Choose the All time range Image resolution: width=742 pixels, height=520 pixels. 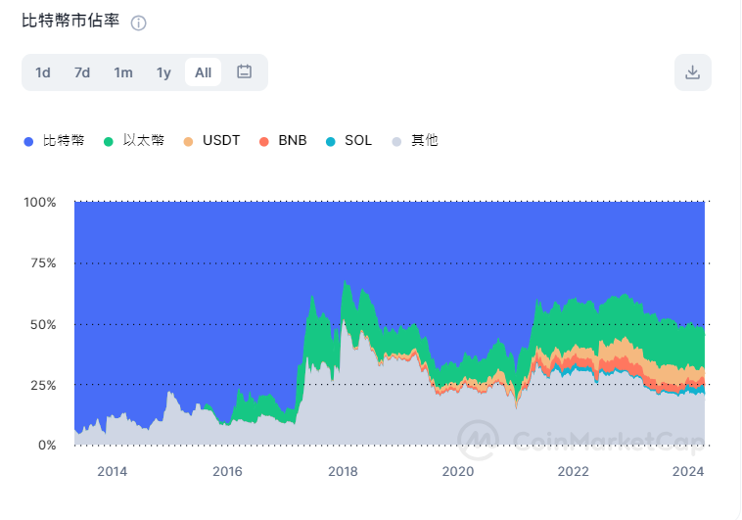[203, 72]
